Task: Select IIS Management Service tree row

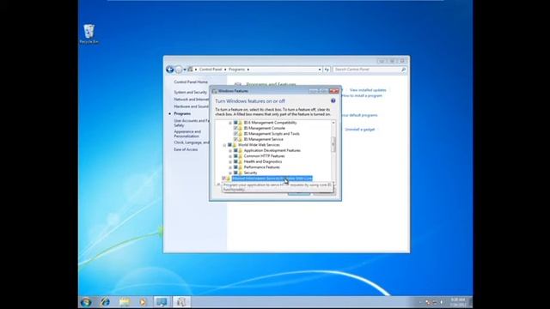Action: pos(264,139)
